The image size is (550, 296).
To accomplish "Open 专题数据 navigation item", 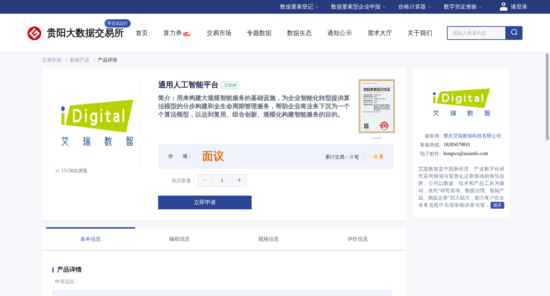I will (x=259, y=33).
